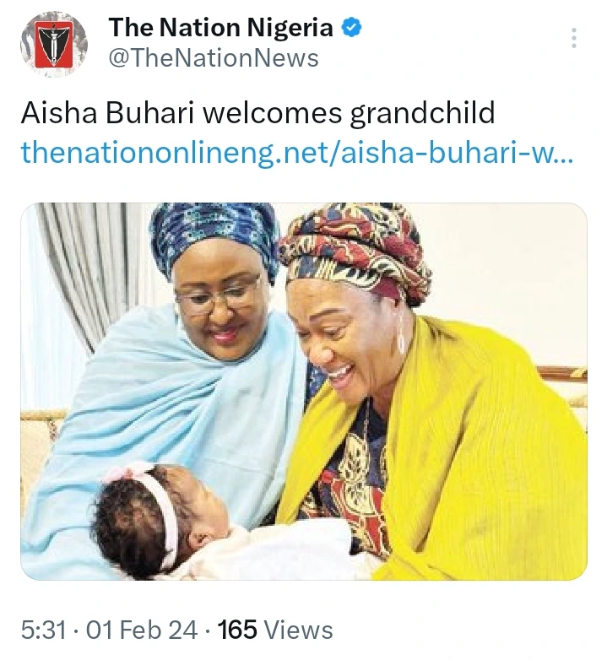This screenshot has height=660, width=607.
Task: Open The Nation Nigeria profile avatar
Action: pos(54,44)
